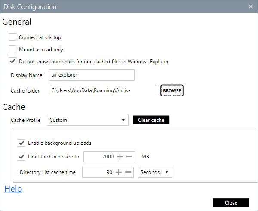Close the Disk Configuration window with X

[x=251, y=6]
